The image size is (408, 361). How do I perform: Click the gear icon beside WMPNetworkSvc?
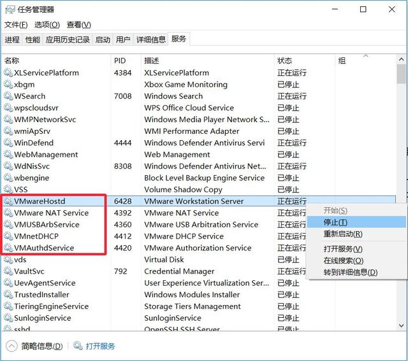click(8, 119)
